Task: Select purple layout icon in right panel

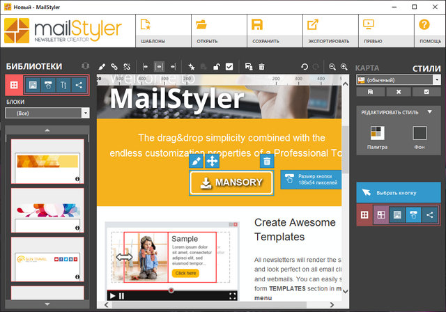Action: coord(381,214)
